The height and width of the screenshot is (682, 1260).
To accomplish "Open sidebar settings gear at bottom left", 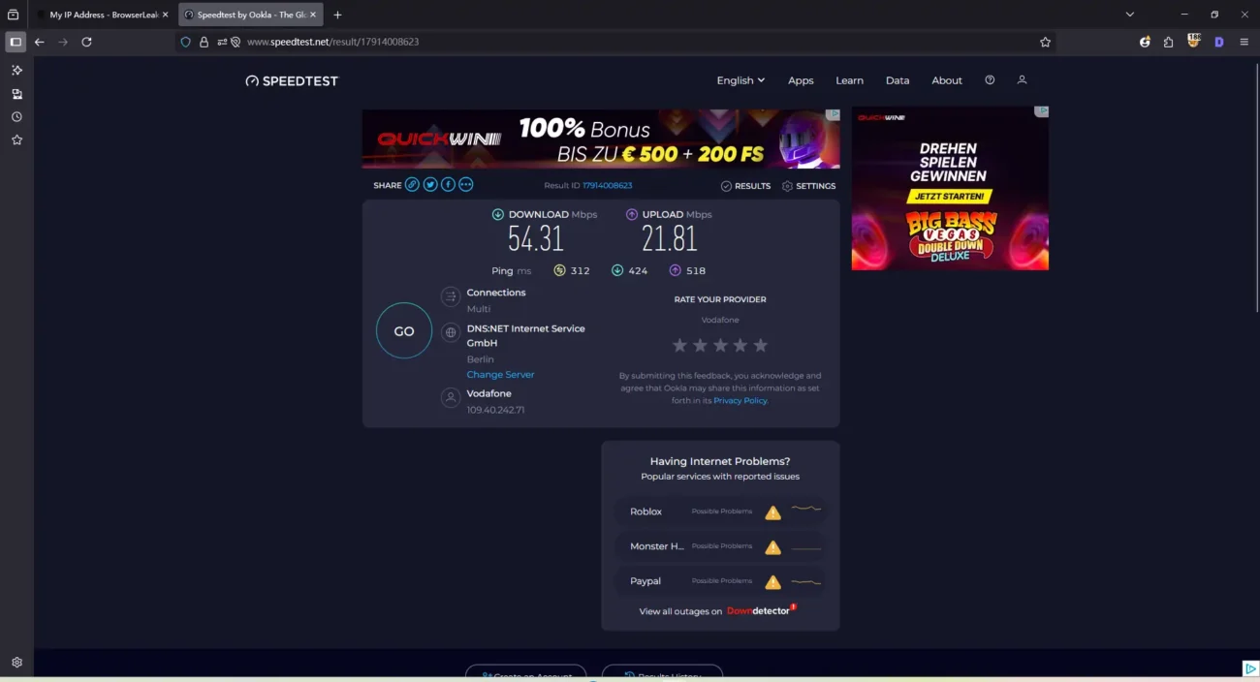I will (16, 663).
